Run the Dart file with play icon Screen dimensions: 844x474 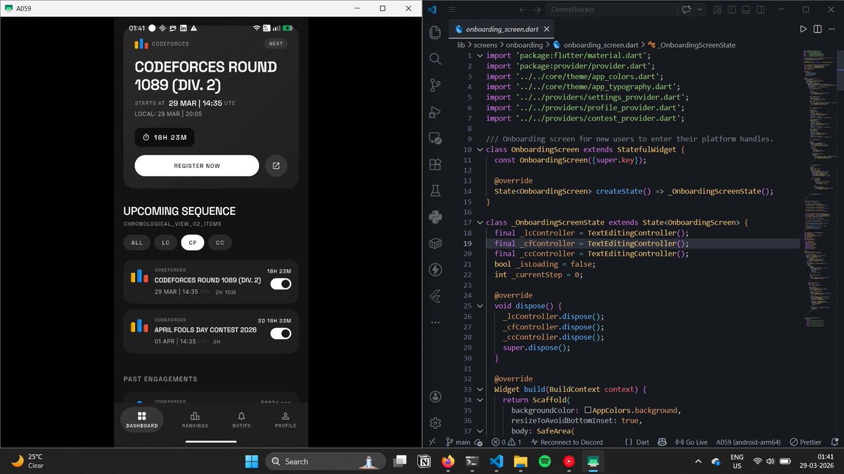803,29
